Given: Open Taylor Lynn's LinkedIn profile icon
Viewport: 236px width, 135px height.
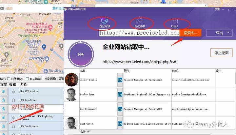Looking at the screenshot, I should 120,94.
